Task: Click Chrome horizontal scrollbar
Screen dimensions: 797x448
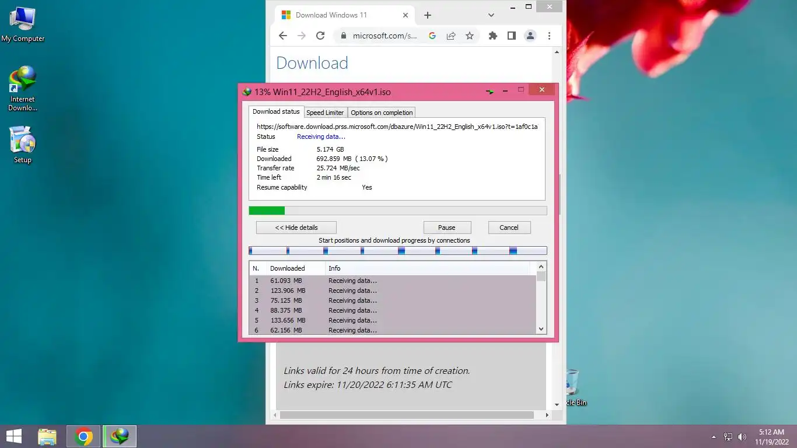Action: point(407,415)
